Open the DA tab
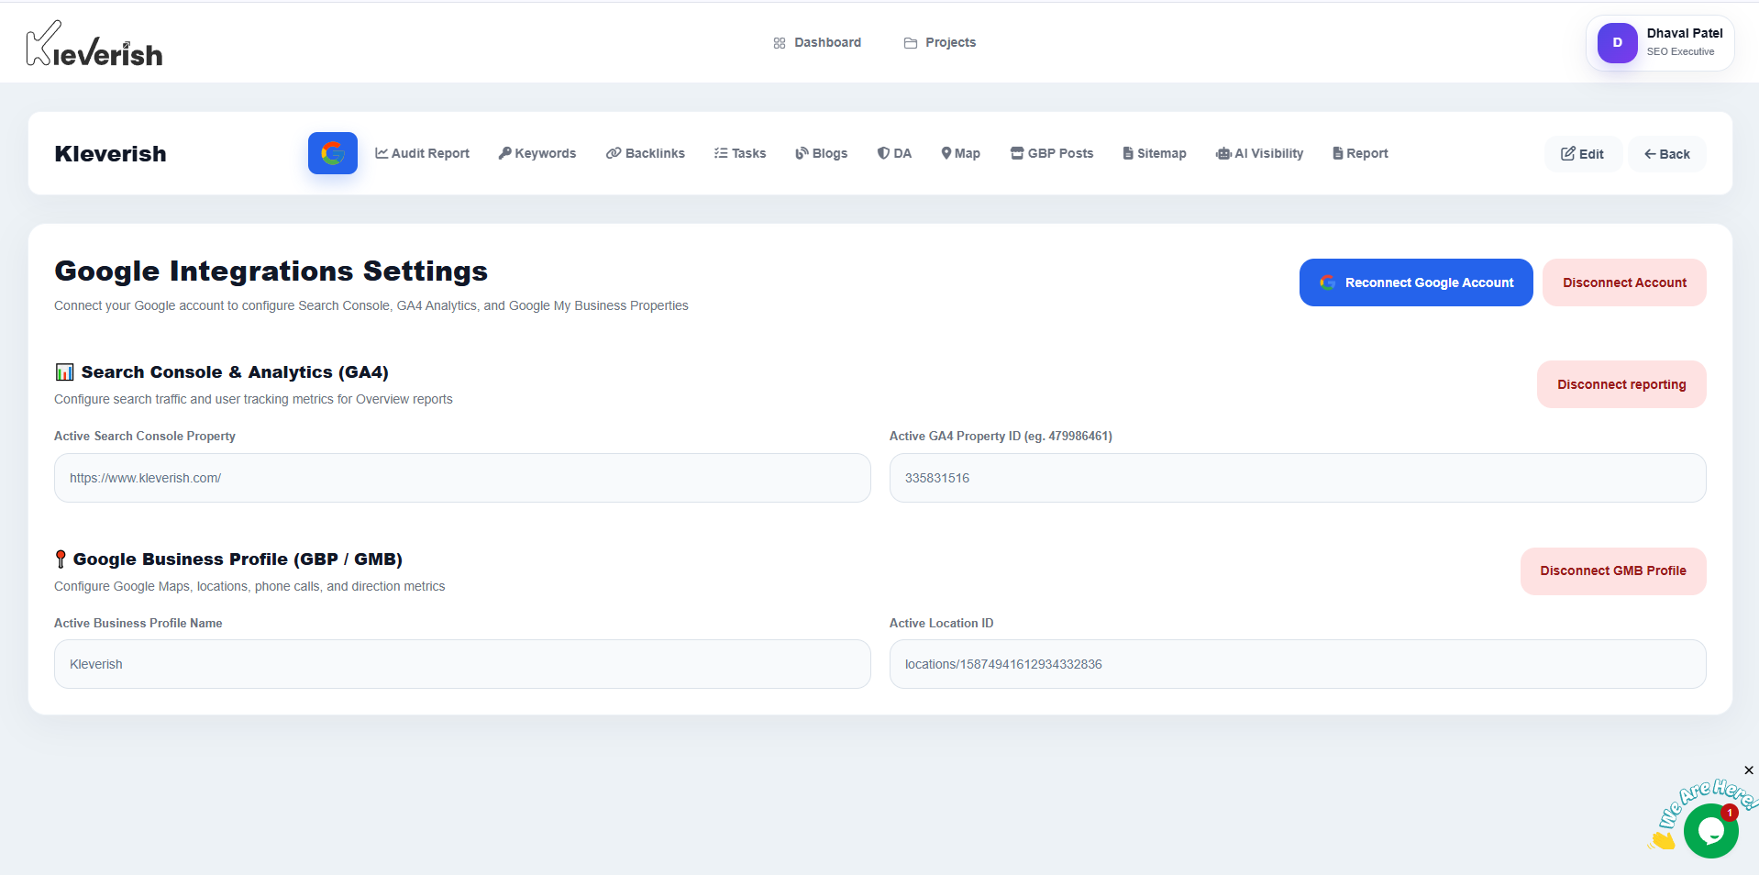1759x875 pixels. pos(894,153)
